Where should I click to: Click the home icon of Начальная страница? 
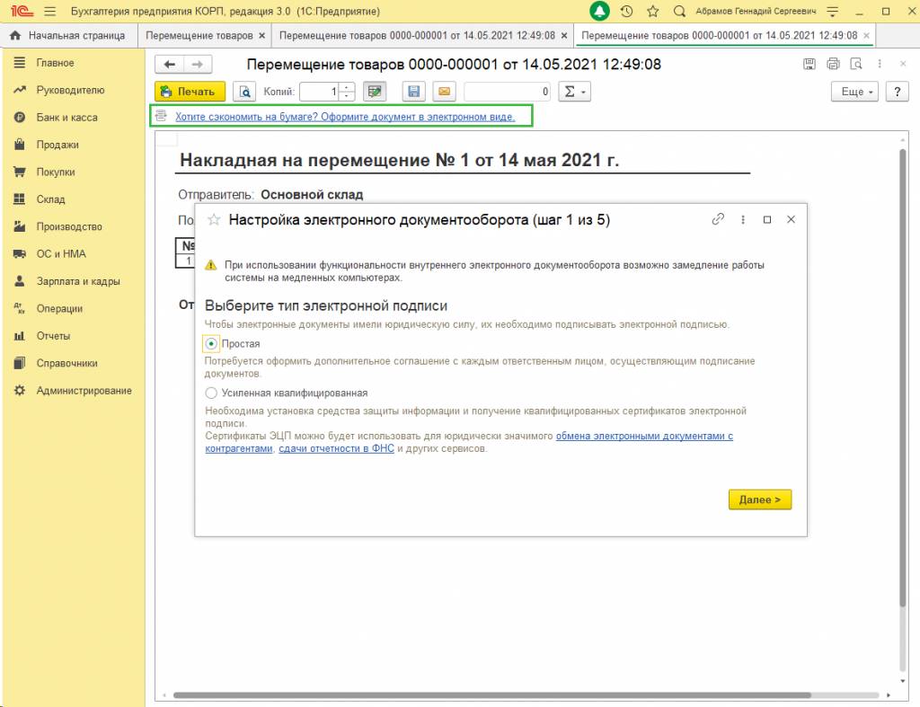point(16,35)
